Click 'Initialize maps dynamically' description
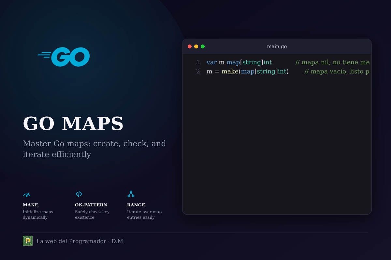The width and height of the screenshot is (391, 260). coord(38,214)
